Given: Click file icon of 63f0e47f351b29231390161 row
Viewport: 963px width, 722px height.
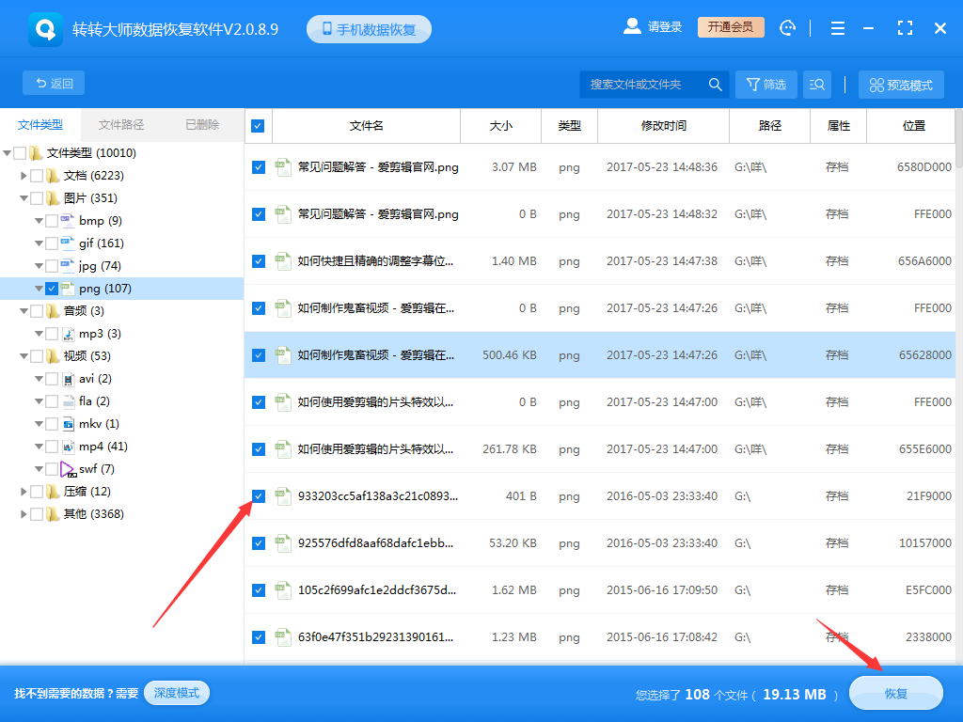Looking at the screenshot, I should coord(283,637).
